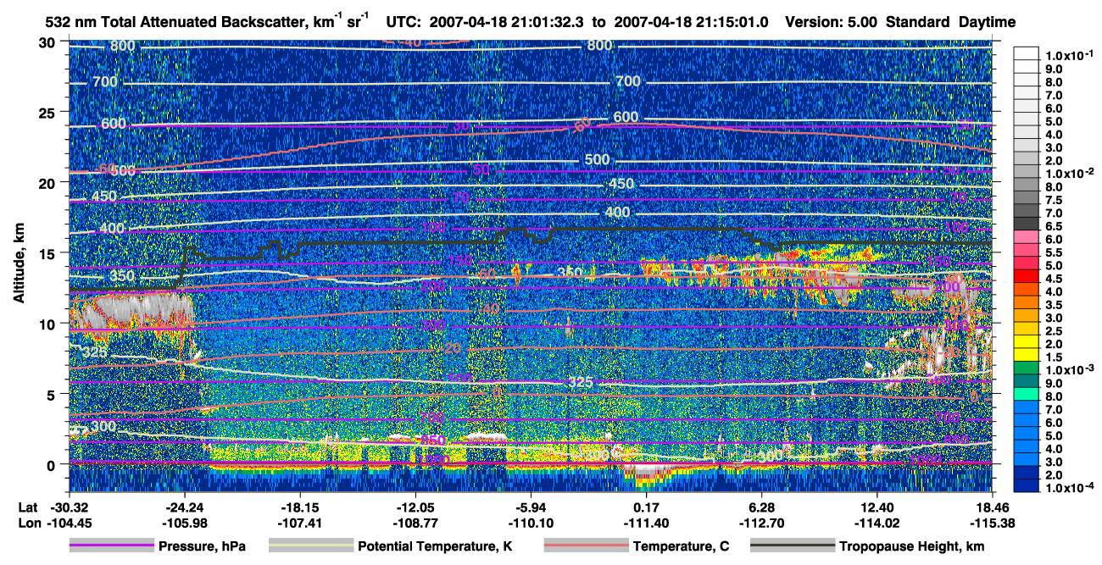Click the longitude value '-115.38'
1102x565 pixels.
coord(993,523)
